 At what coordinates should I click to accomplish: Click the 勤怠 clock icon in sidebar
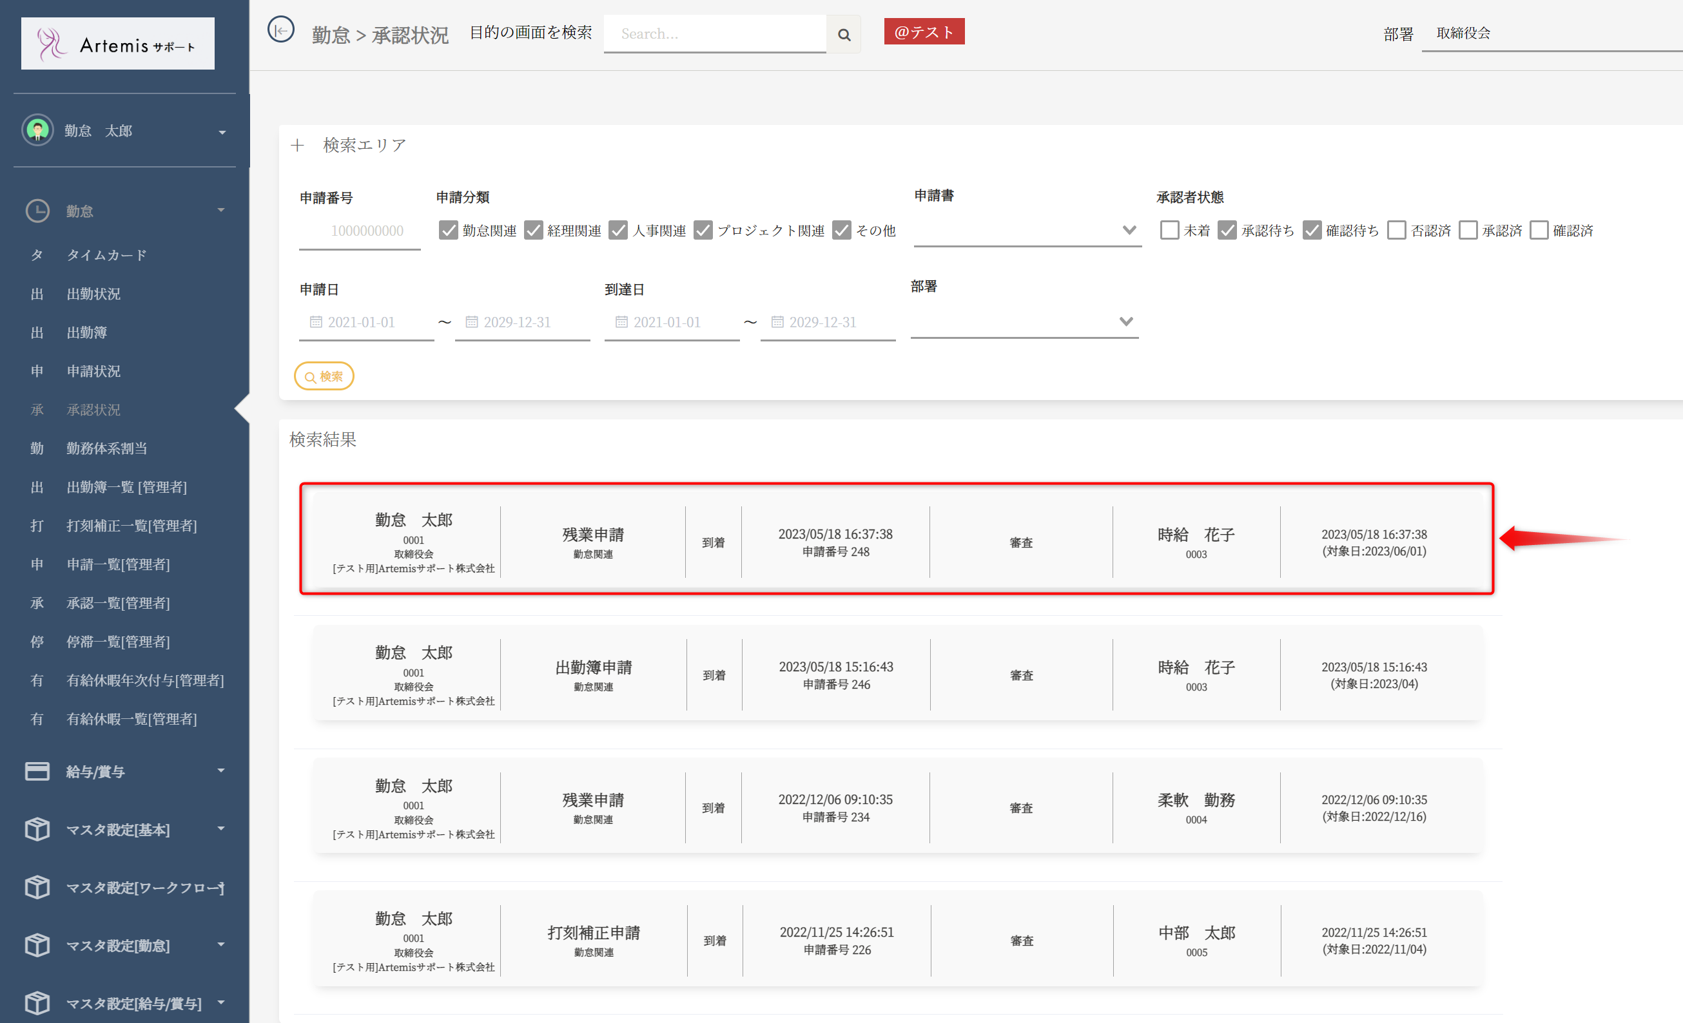[x=37, y=211]
